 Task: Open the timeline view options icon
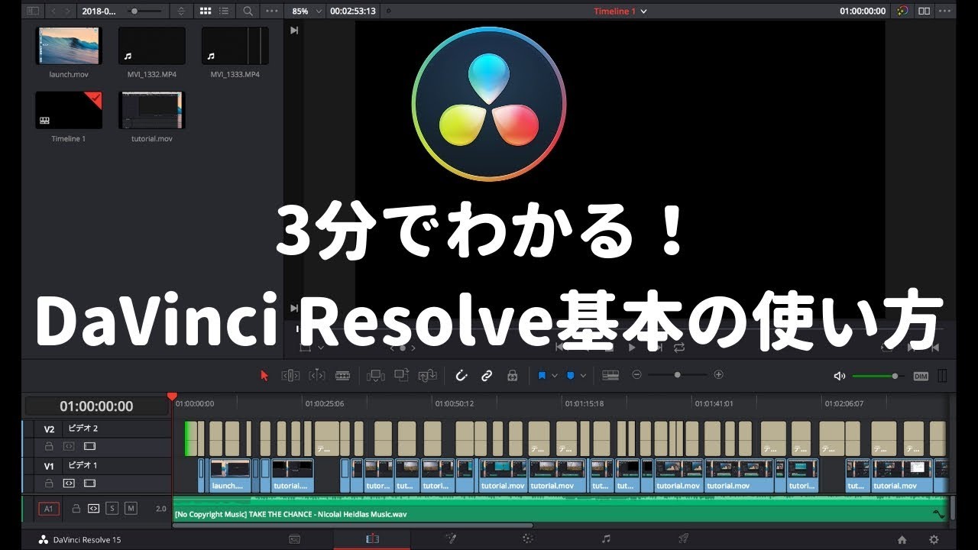[610, 375]
